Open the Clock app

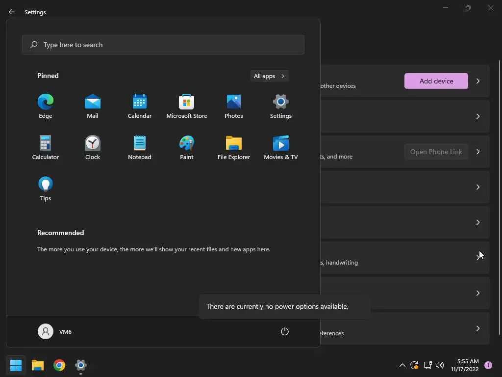93,148
